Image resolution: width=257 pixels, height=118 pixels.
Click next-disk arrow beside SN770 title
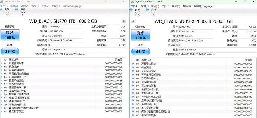point(124,21)
